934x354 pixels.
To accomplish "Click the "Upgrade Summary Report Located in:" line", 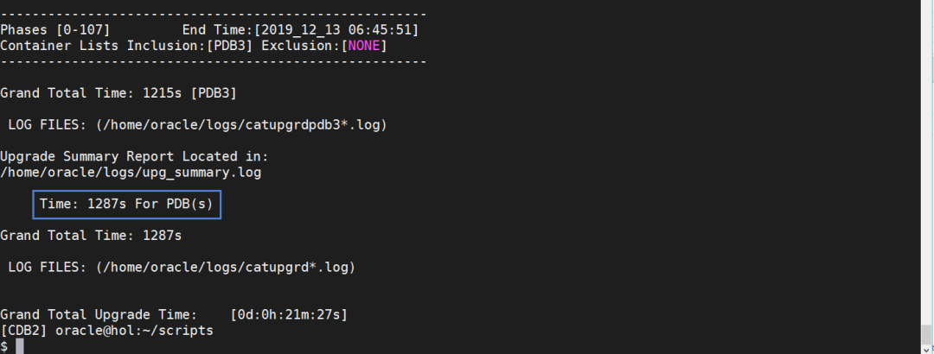I will pyautogui.click(x=134, y=157).
